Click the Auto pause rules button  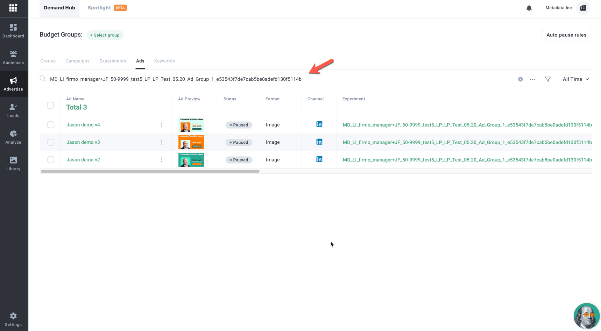[566, 35]
